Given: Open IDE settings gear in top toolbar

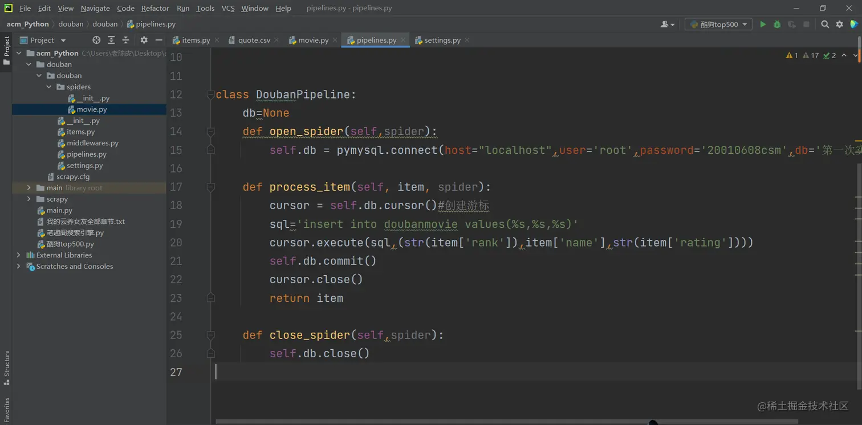Looking at the screenshot, I should (x=839, y=24).
